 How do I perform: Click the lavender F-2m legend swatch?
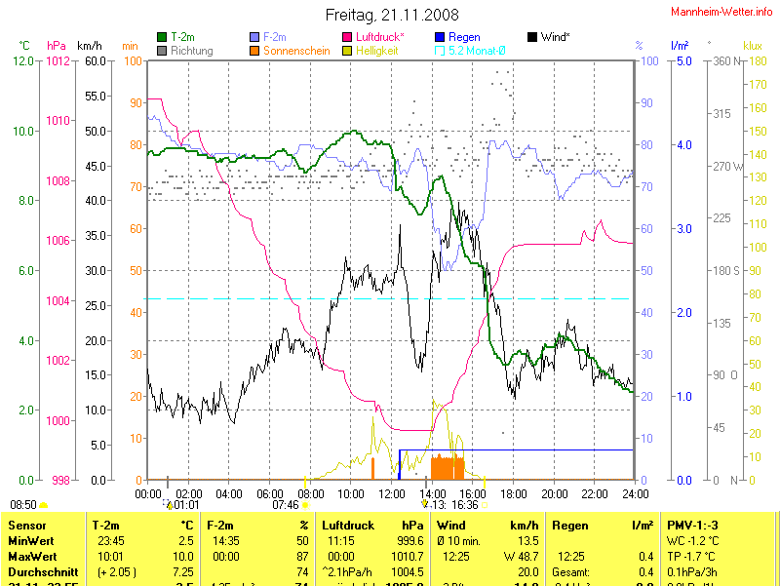pyautogui.click(x=254, y=37)
